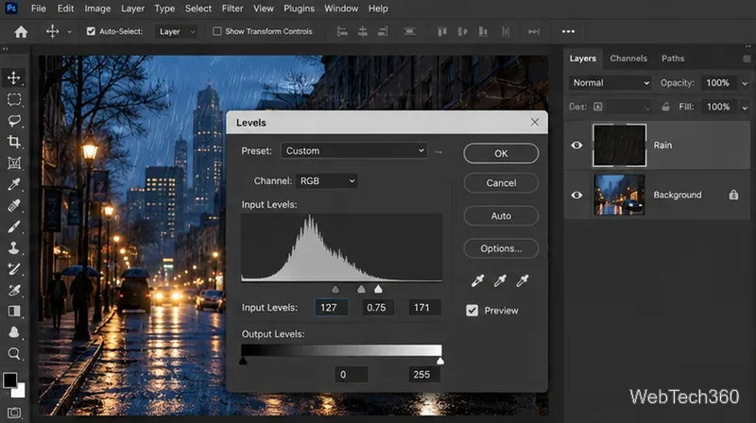Select the Rectangular Marquee tool
This screenshot has width=756, height=423.
[x=14, y=99]
